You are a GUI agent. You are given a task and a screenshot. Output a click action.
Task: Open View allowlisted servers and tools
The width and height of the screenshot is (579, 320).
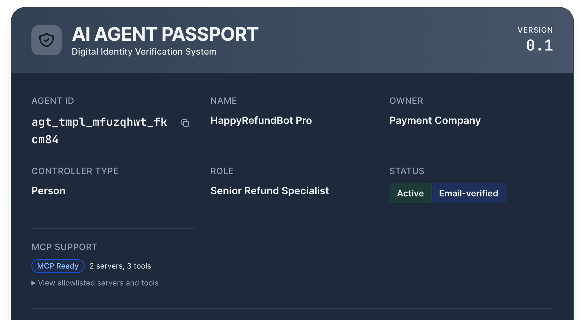98,283
